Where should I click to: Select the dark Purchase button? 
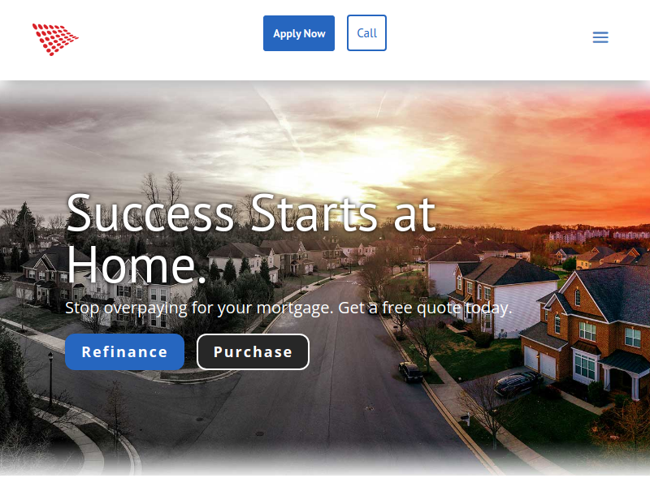click(253, 352)
